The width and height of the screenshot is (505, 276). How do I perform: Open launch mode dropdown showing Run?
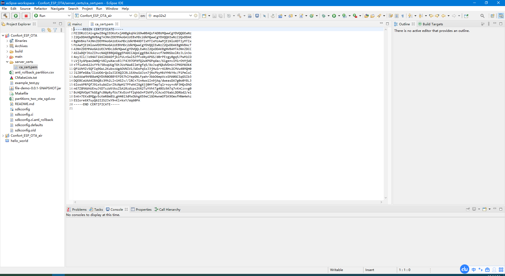52,16
